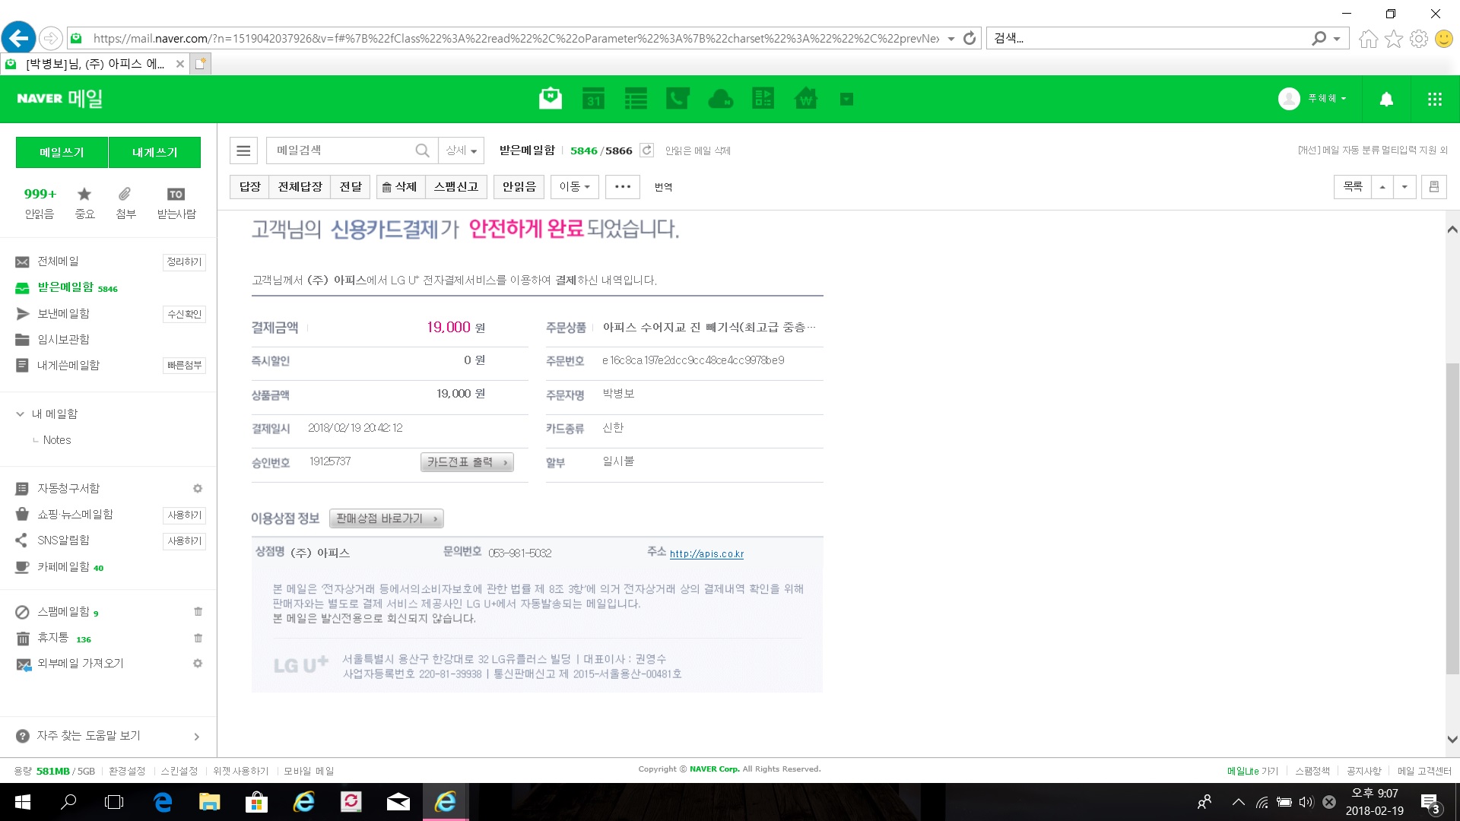The image size is (1460, 821).
Task: Click the mail search magnifier icon
Action: coord(423,151)
